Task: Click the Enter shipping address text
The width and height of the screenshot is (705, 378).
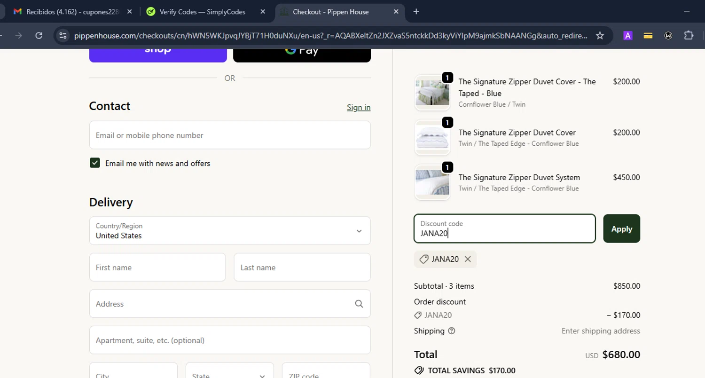Action: click(x=601, y=331)
